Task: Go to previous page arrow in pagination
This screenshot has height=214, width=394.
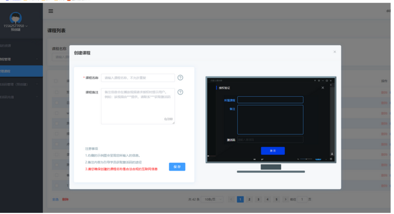Action: tap(231, 199)
